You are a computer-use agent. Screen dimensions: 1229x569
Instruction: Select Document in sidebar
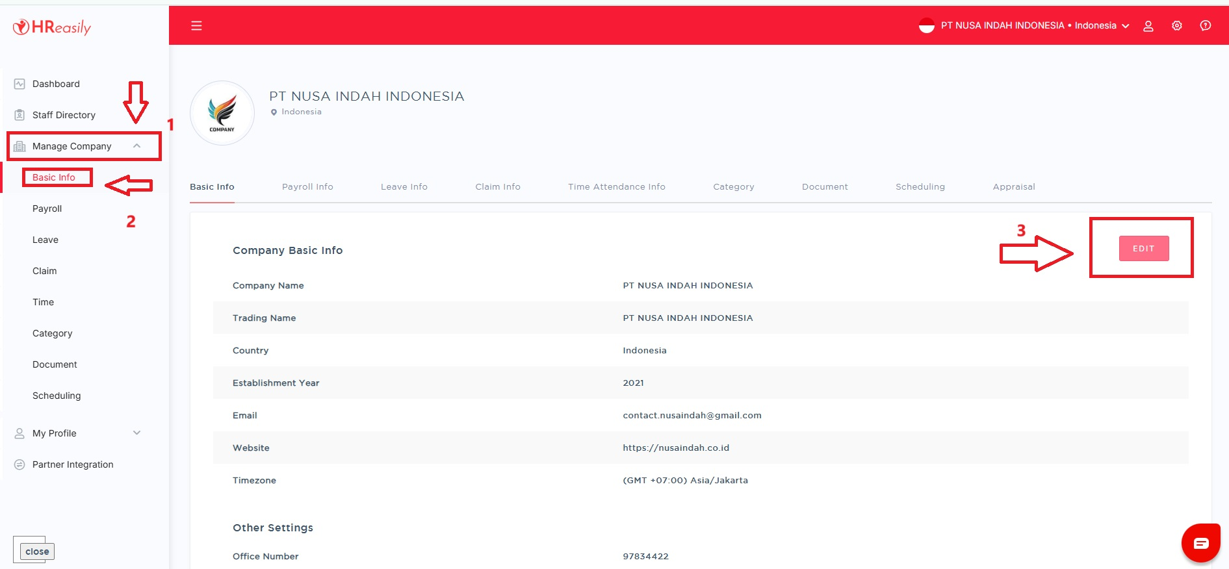tap(55, 364)
